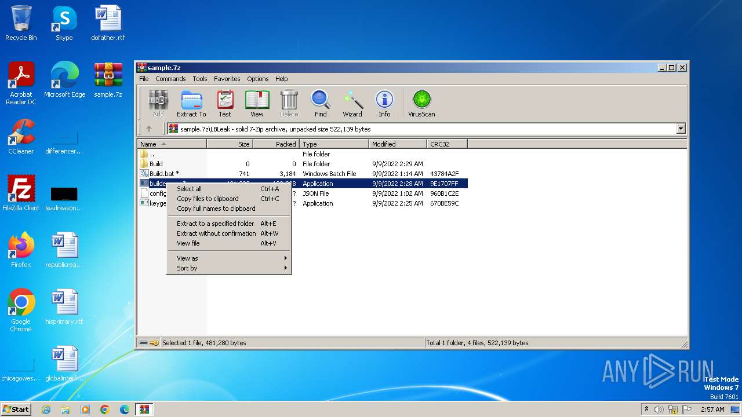
Task: Launch Firefox desktop shortcut
Action: pyautogui.click(x=21, y=250)
